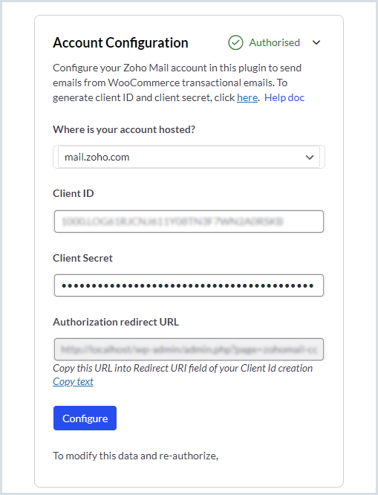This screenshot has width=378, height=495.
Task: Click the Authorised status text
Action: (x=274, y=42)
